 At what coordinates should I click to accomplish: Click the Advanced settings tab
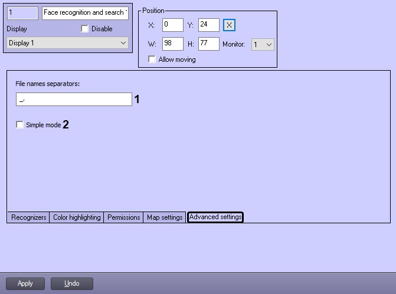215,217
